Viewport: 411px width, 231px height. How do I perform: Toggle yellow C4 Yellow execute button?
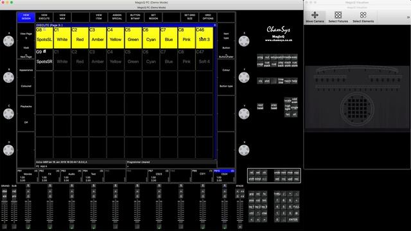coord(116,38)
